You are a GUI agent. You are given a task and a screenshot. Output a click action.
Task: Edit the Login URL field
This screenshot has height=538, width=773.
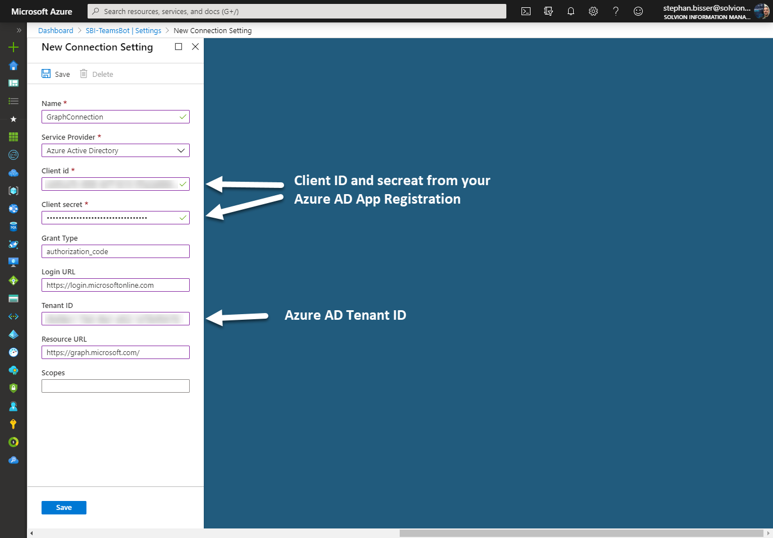[x=116, y=285]
